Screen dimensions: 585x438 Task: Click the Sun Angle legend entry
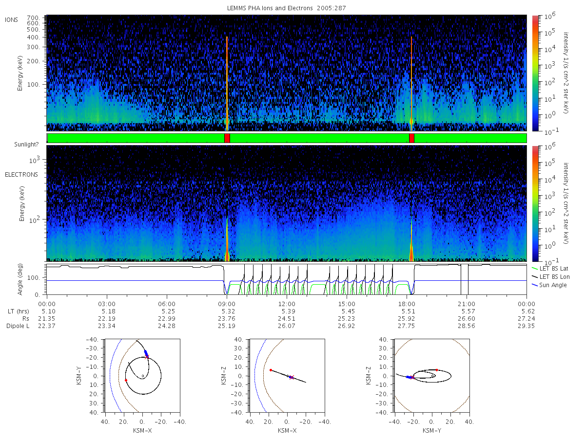click(x=549, y=285)
